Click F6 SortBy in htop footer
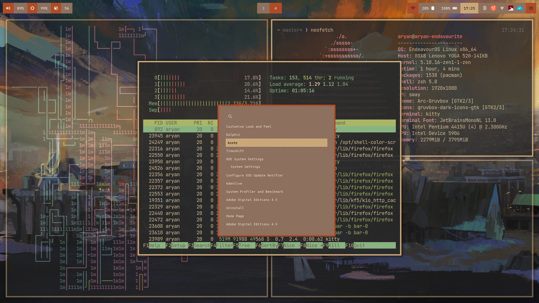539x303 pixels. (x=267, y=245)
